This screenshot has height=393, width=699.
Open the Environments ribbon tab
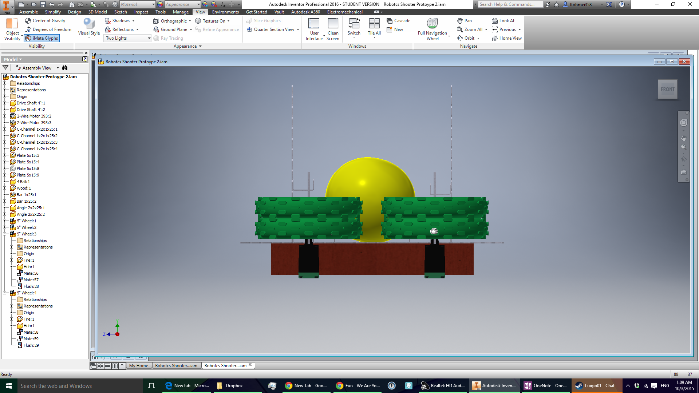click(x=225, y=12)
